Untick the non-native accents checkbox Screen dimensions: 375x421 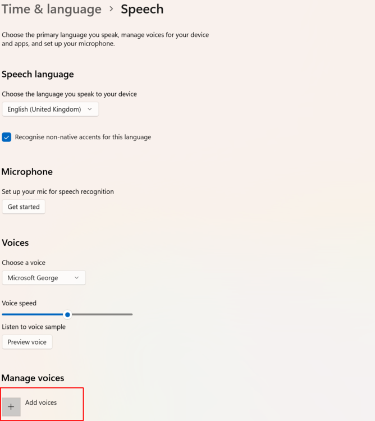(x=7, y=137)
